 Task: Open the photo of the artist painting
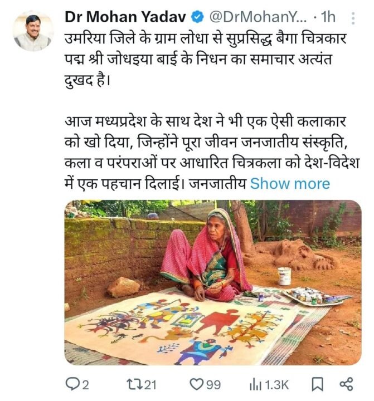coord(212,282)
